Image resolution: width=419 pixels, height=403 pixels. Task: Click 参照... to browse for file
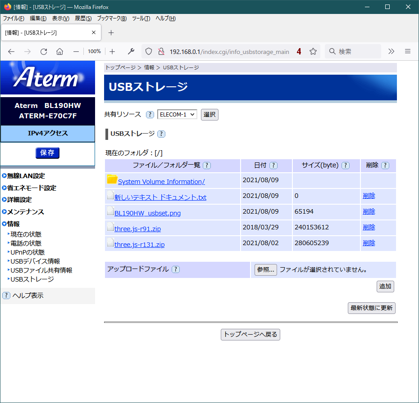click(x=266, y=270)
